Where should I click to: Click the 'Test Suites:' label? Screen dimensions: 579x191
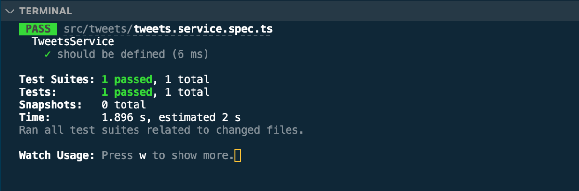[57, 79]
